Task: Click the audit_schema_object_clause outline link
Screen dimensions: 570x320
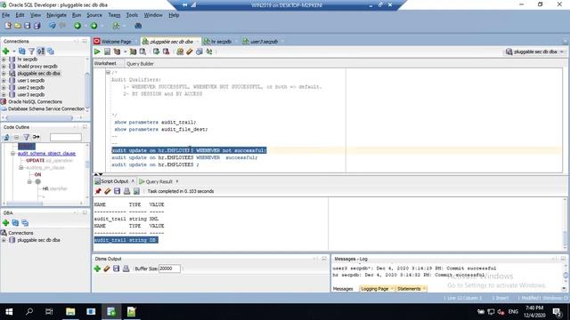Action: (x=46, y=154)
